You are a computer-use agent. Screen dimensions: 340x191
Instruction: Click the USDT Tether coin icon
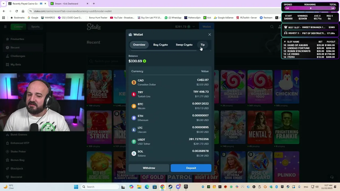(134, 142)
